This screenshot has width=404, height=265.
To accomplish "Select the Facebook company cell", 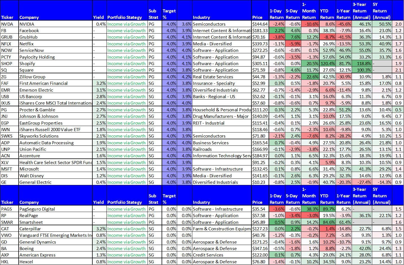I will pyautogui.click(x=55, y=30).
